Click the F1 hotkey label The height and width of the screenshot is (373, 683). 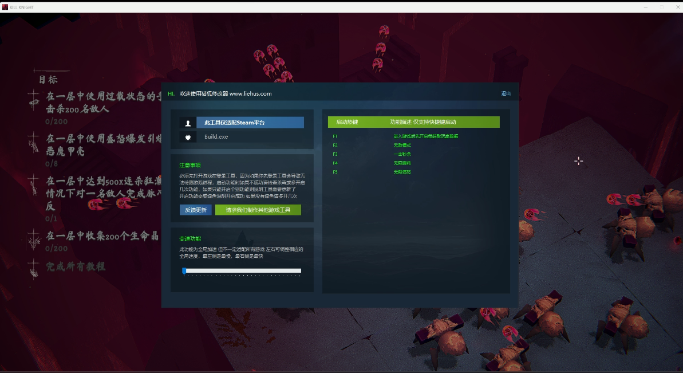(335, 136)
